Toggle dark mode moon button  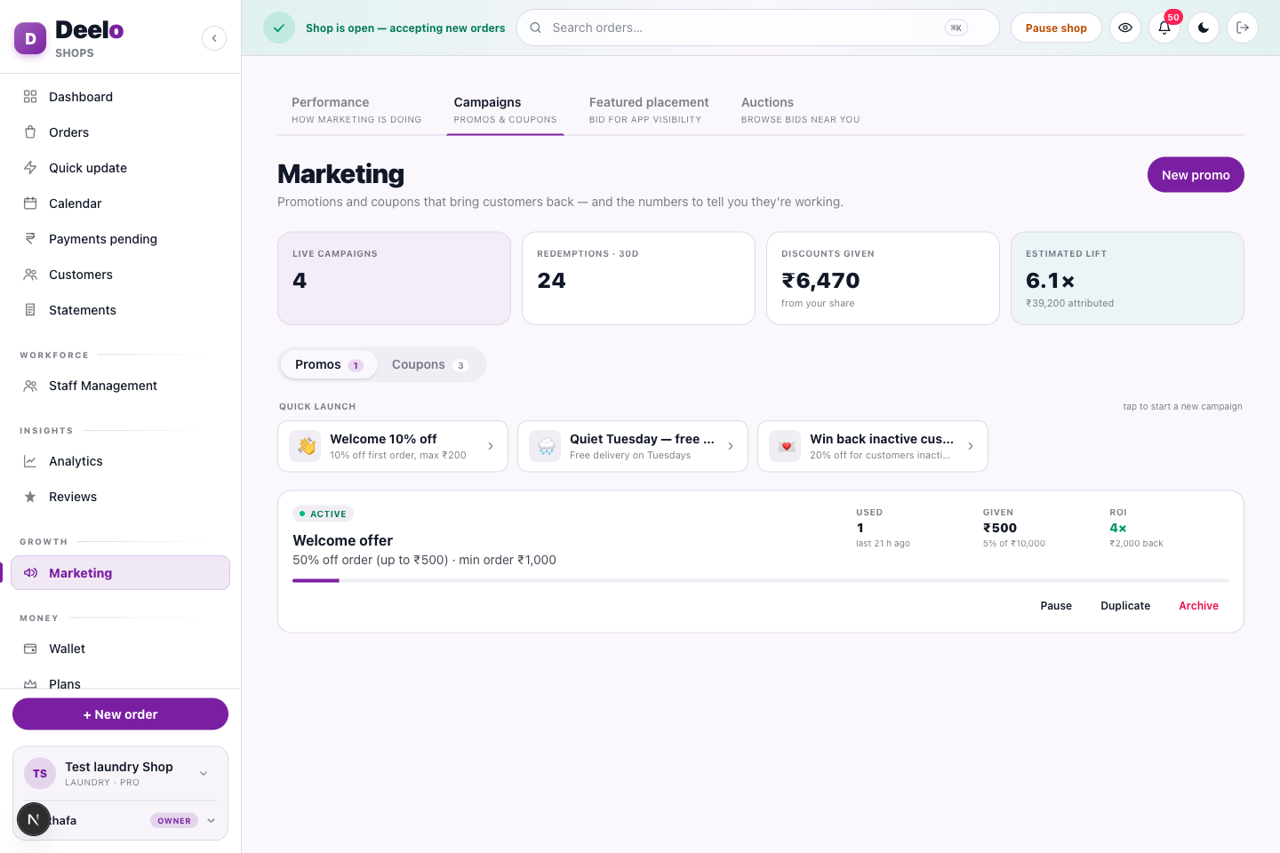coord(1204,28)
